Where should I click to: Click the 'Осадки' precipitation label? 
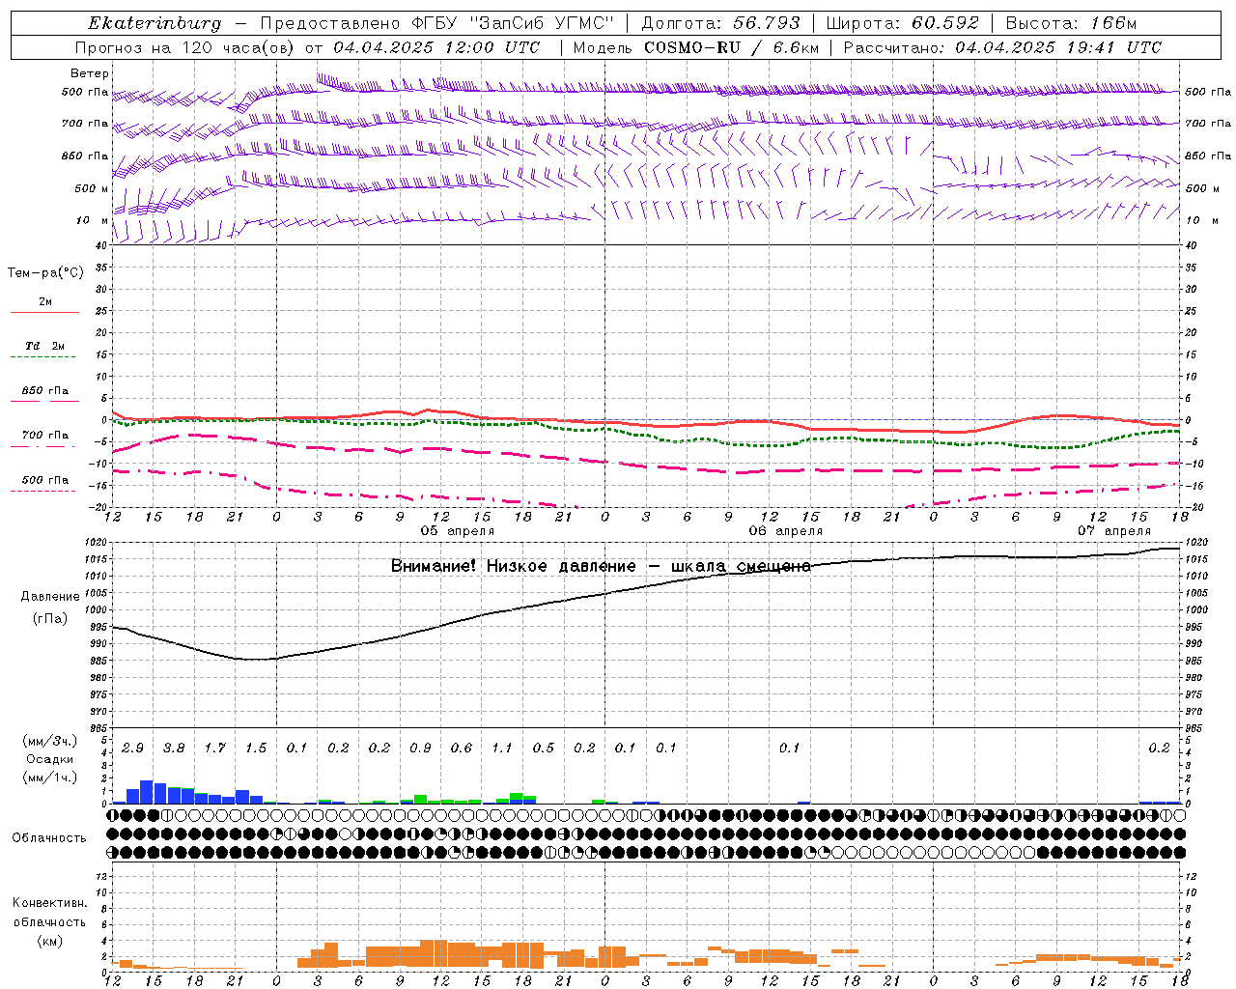[49, 759]
